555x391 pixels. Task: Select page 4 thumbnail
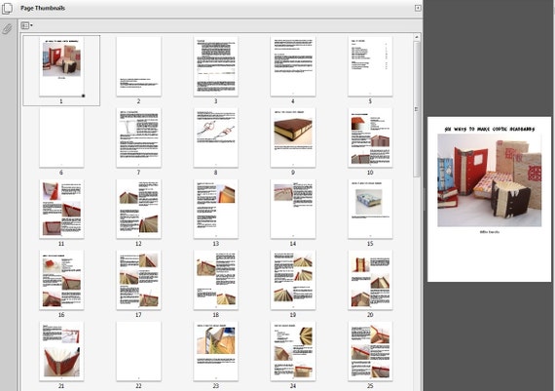pyautogui.click(x=293, y=66)
